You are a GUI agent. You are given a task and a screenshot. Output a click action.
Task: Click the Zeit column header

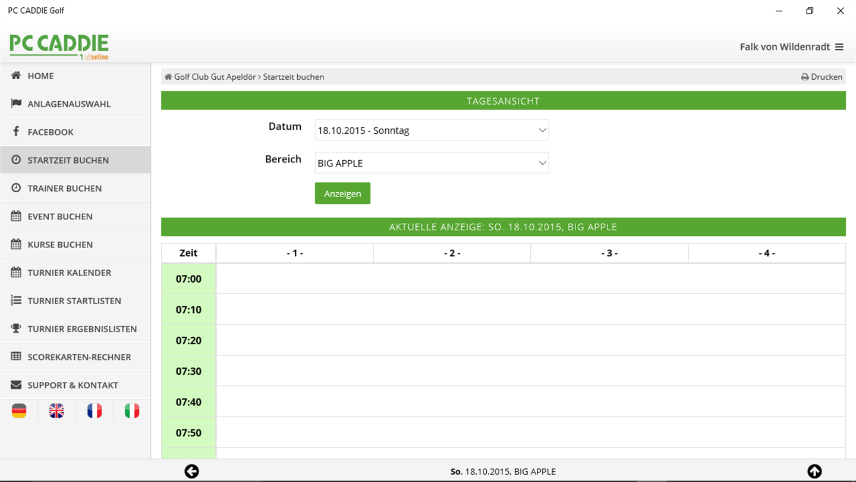pyautogui.click(x=188, y=253)
